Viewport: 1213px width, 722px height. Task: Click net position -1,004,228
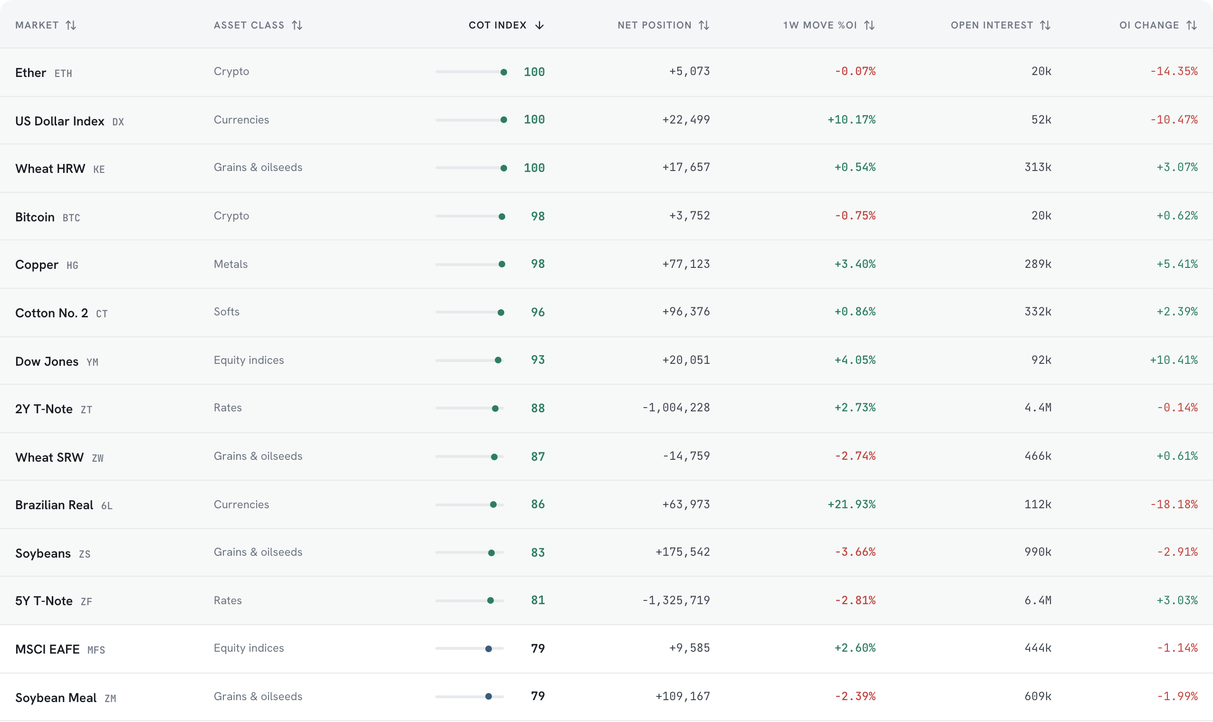coord(676,408)
